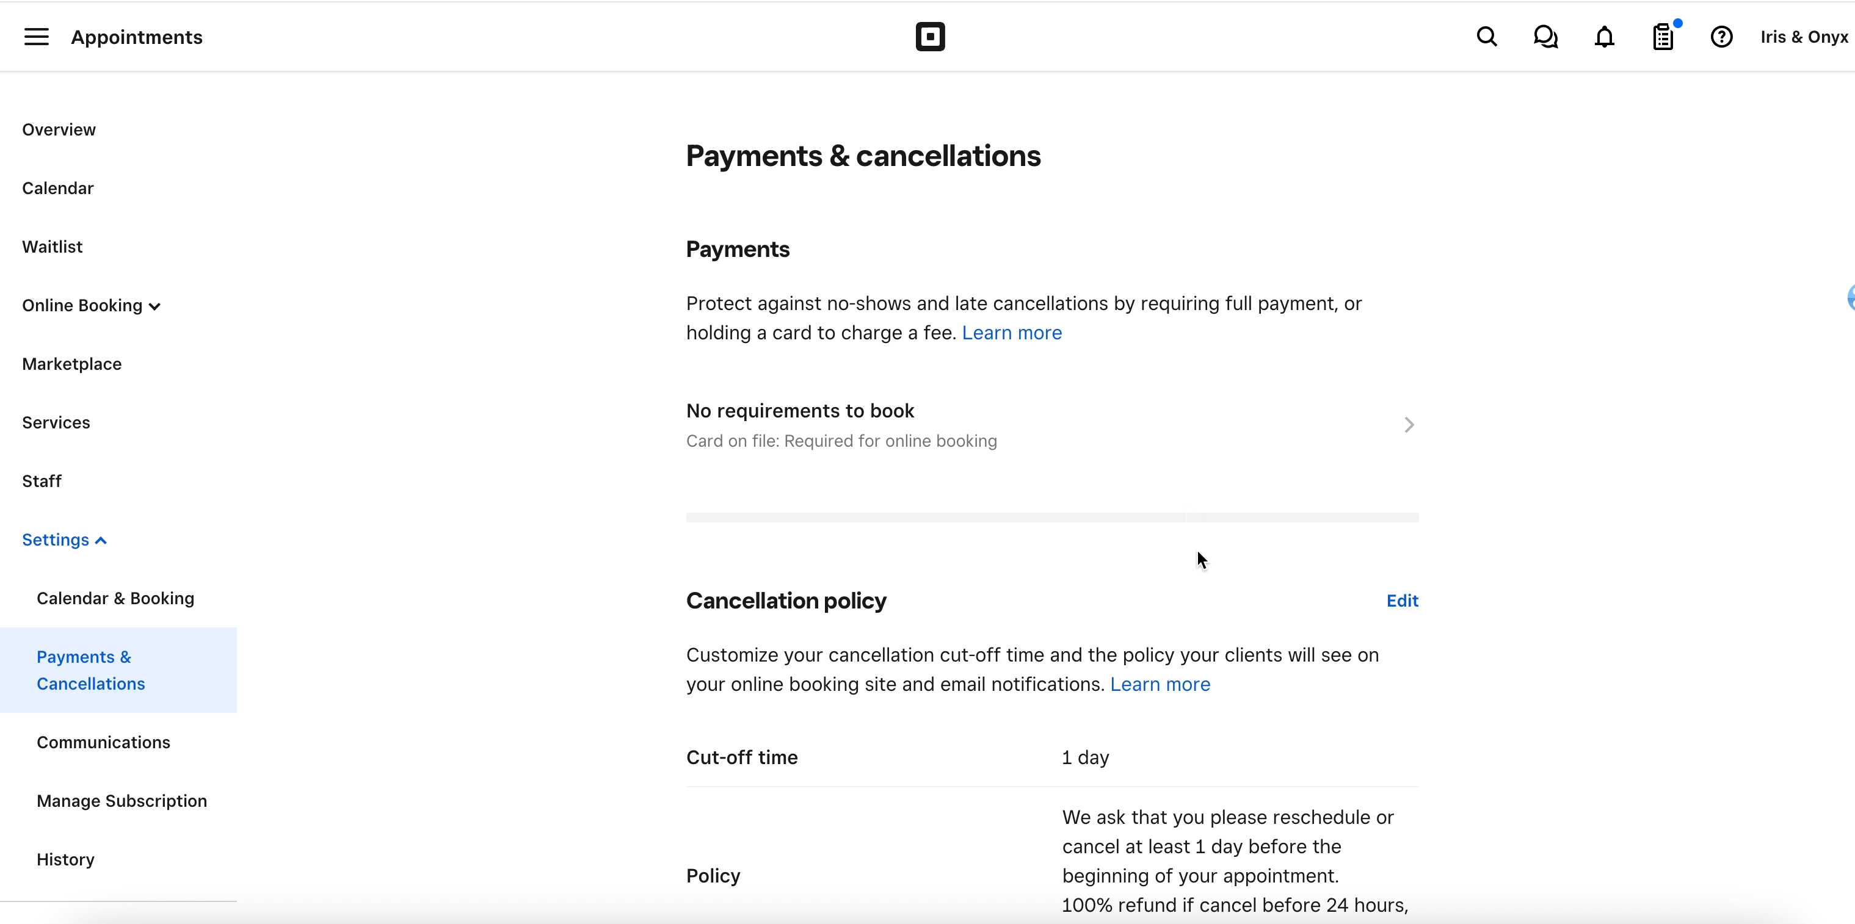
Task: Collapse the Settings section
Action: (x=64, y=540)
